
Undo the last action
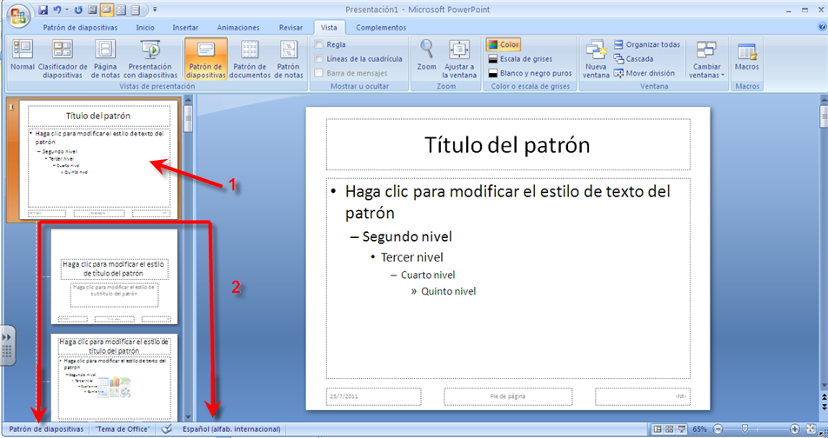coord(57,10)
